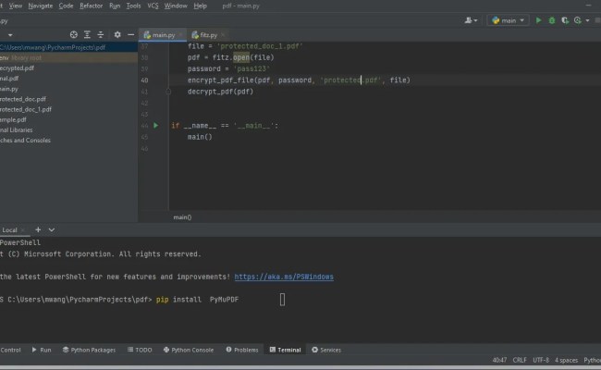Add a new terminal session with plus

[38, 229]
